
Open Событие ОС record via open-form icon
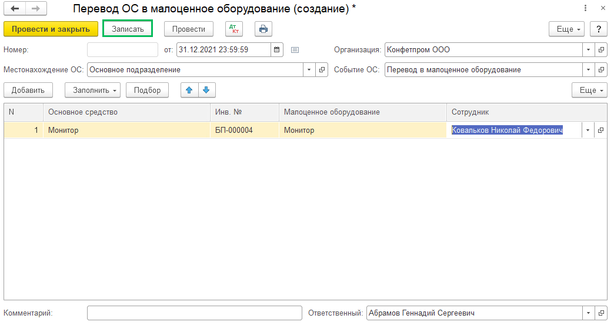tap(600, 69)
